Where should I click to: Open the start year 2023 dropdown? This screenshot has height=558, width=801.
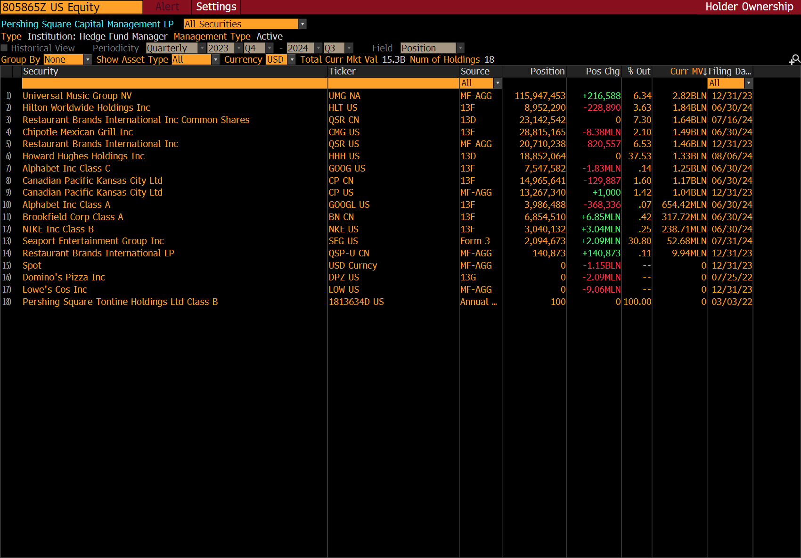(x=225, y=48)
